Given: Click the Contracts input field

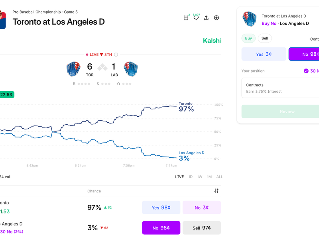Looking at the screenshot, I should click(280, 88).
